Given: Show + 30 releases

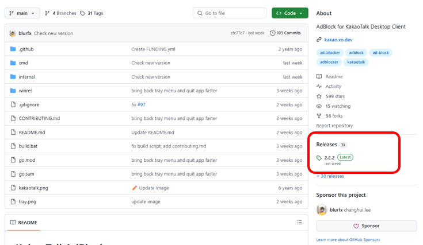Looking at the screenshot, I should [330, 176].
